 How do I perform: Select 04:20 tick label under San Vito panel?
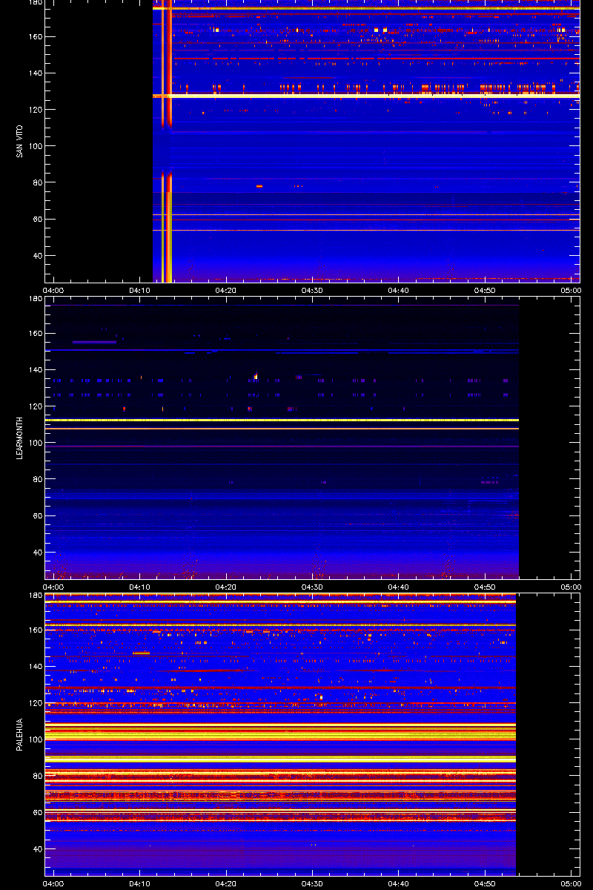coord(227,290)
